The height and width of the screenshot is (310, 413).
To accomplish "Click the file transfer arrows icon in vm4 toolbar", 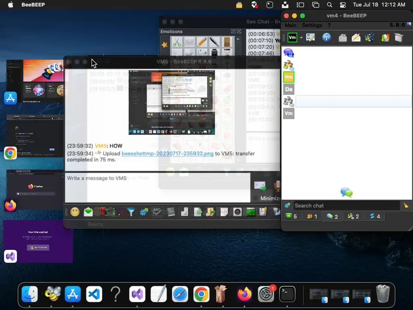I will pyautogui.click(x=385, y=38).
